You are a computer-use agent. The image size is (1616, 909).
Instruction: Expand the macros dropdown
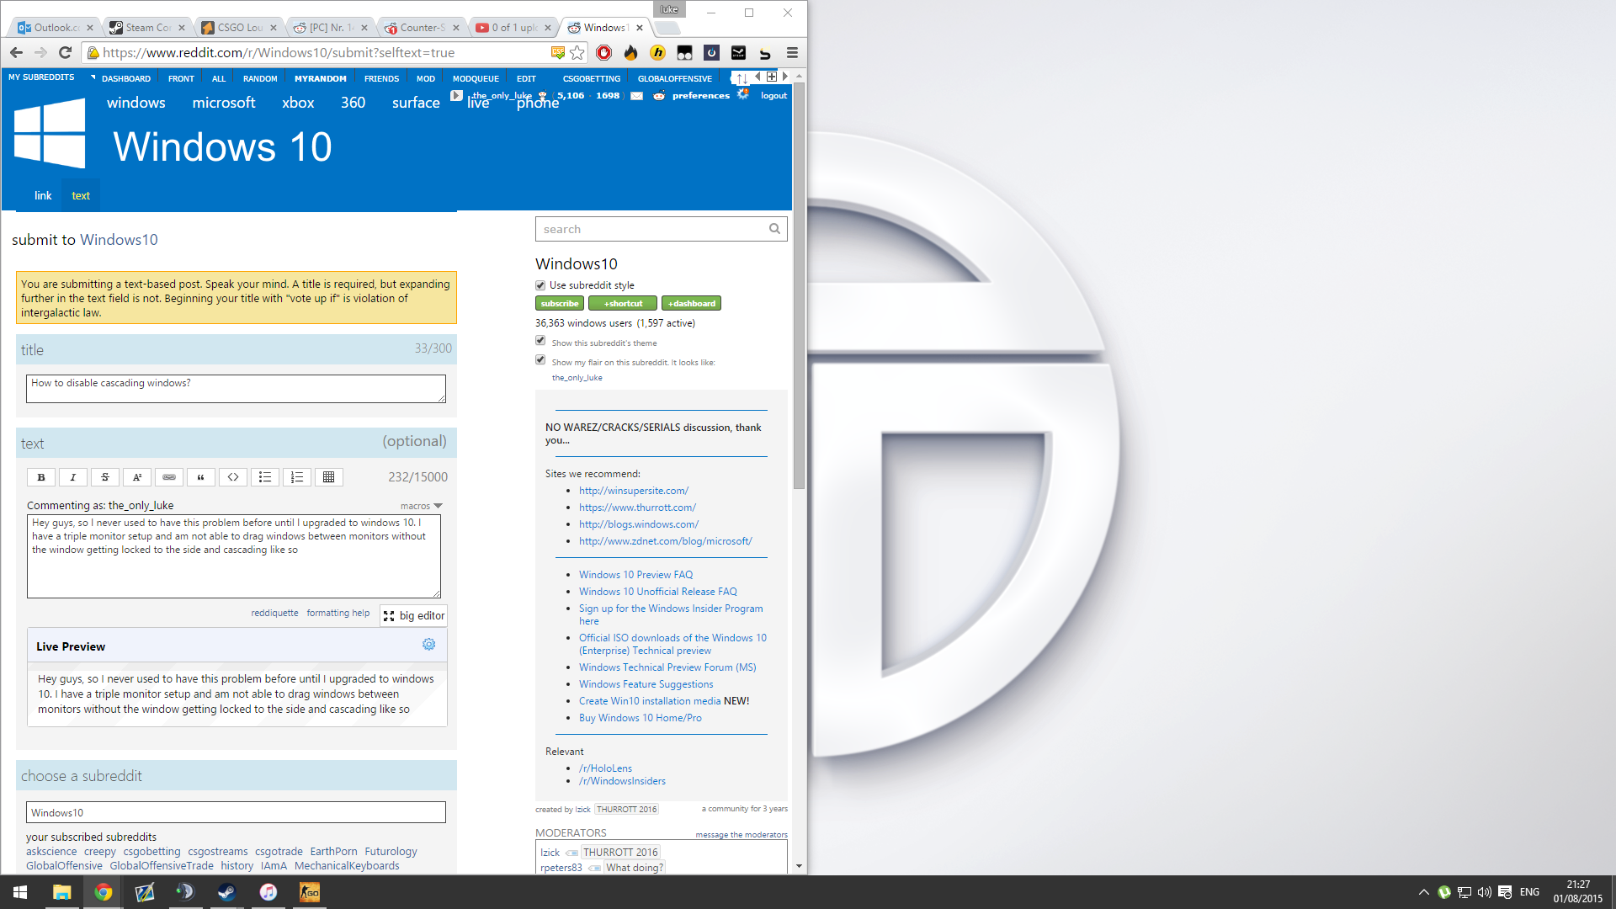(x=422, y=505)
